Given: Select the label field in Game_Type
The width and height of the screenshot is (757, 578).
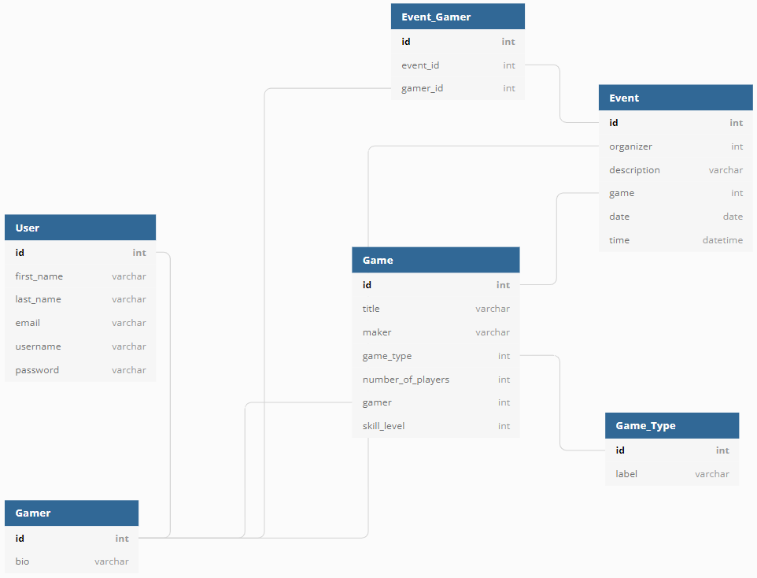Looking at the screenshot, I should (x=671, y=473).
